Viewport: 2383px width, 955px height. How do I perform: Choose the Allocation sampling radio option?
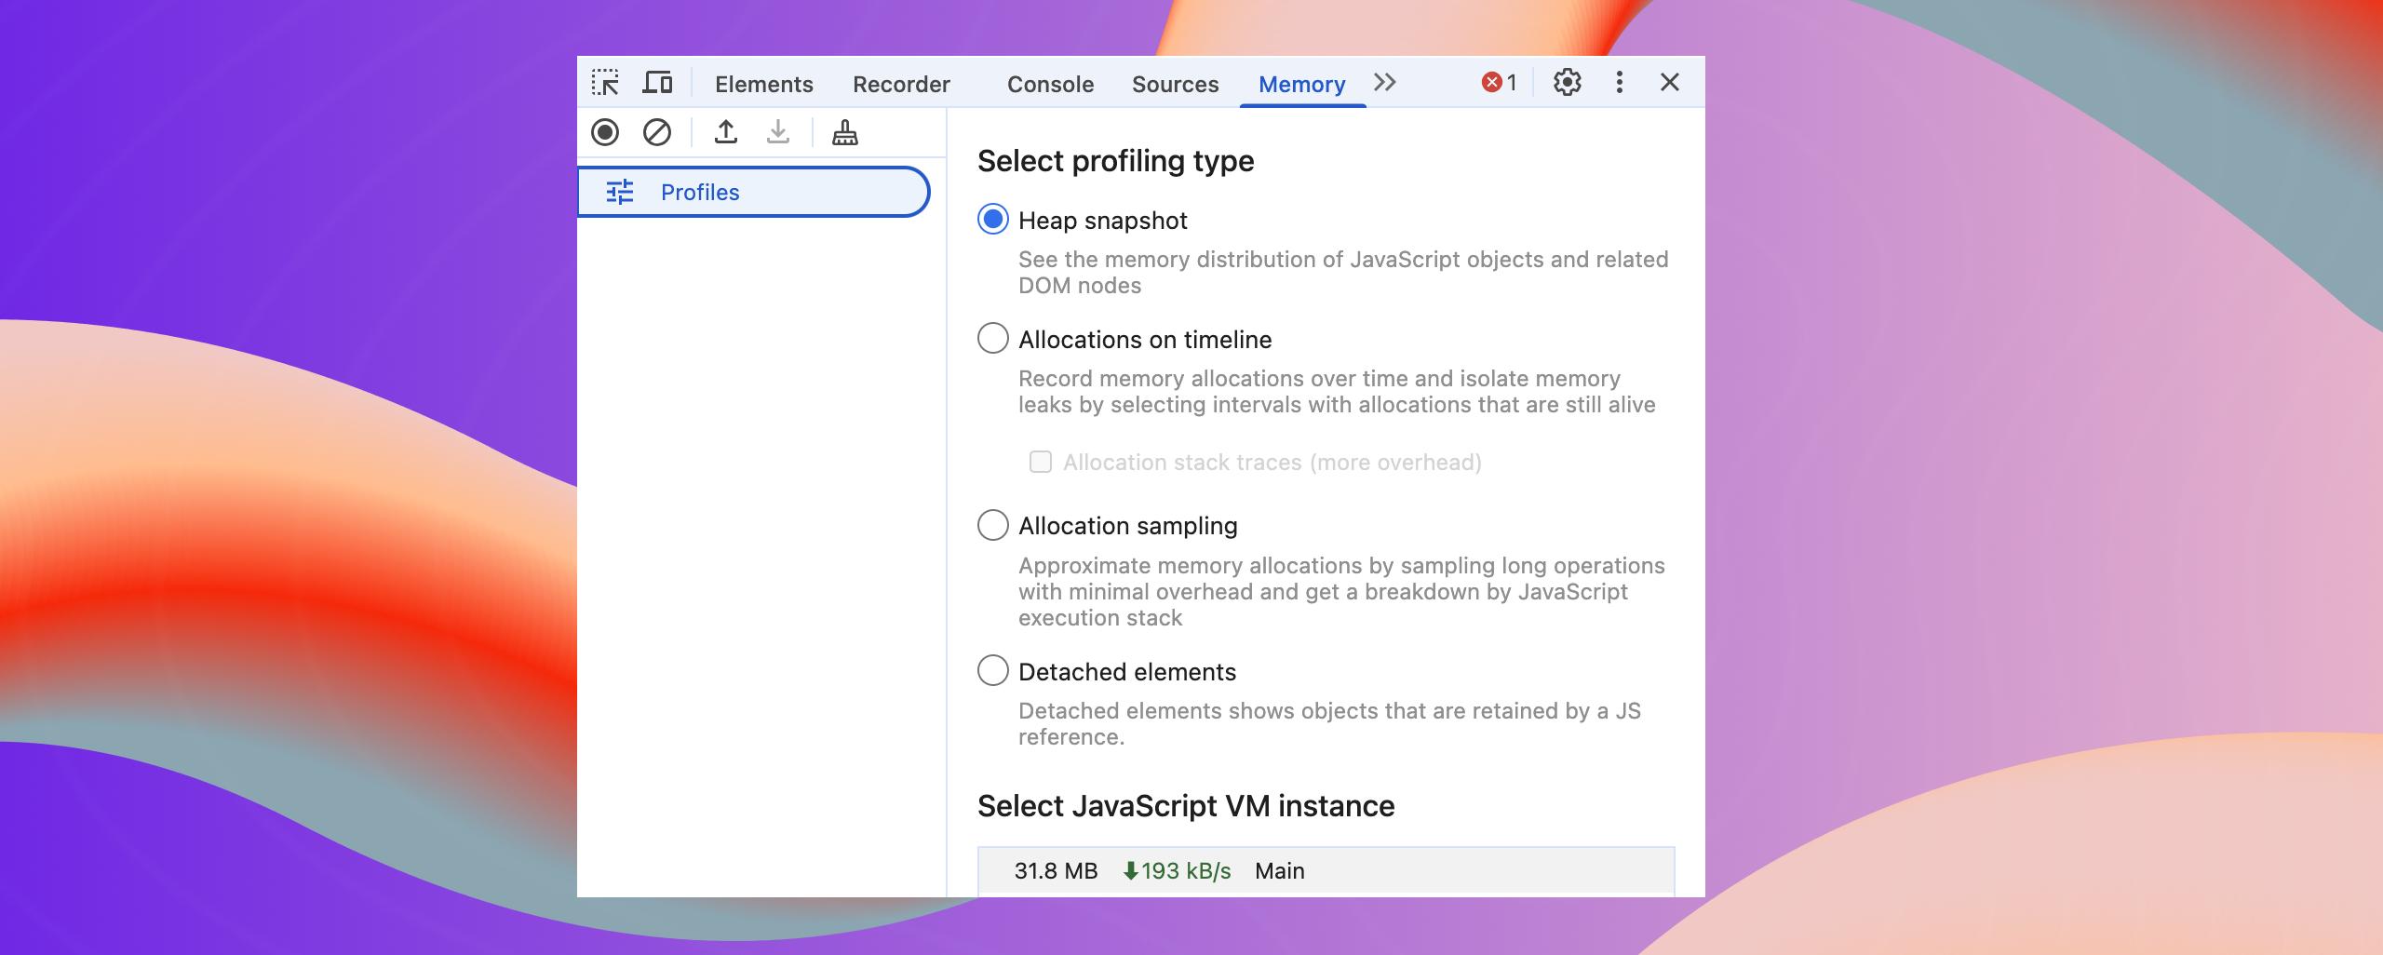click(x=993, y=525)
